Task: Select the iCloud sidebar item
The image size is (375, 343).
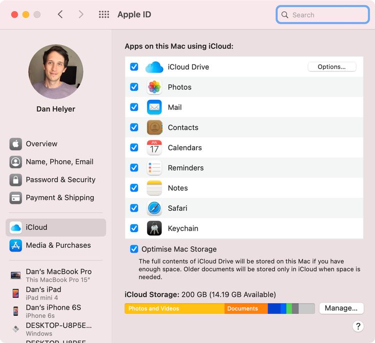Action: pyautogui.click(x=55, y=227)
